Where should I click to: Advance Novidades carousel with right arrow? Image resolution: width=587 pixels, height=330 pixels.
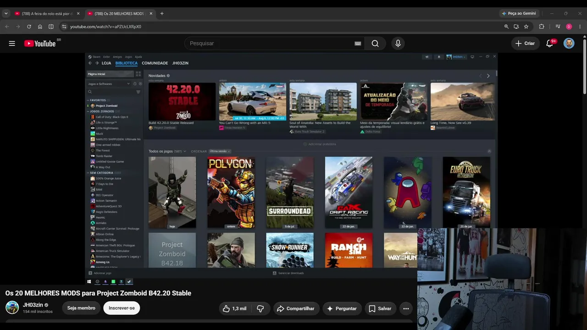pyautogui.click(x=488, y=76)
